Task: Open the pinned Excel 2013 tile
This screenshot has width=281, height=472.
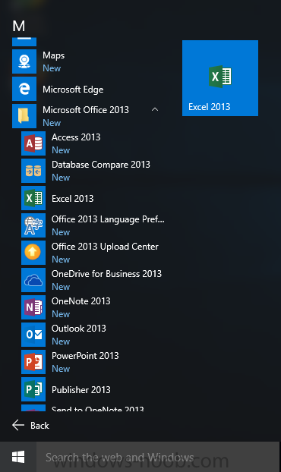Action: pos(220,78)
